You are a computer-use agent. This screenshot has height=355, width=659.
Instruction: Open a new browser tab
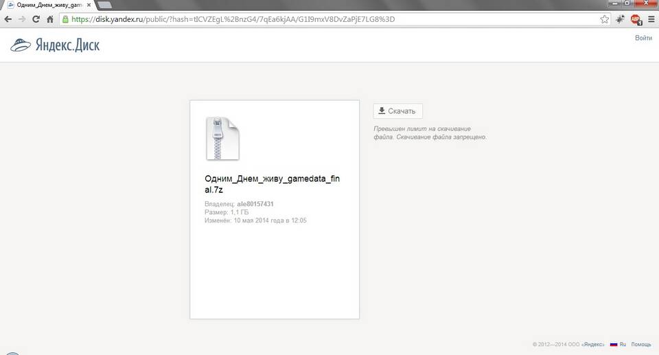click(x=104, y=5)
